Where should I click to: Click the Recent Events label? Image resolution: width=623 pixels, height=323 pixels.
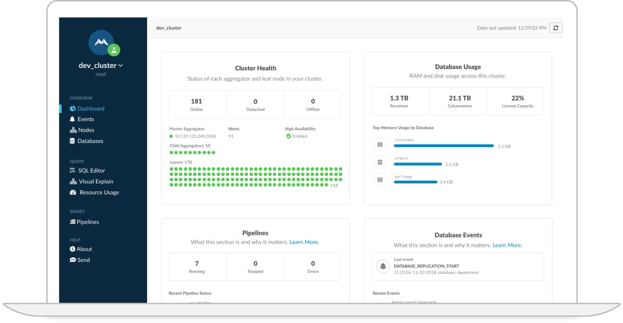tap(386, 293)
